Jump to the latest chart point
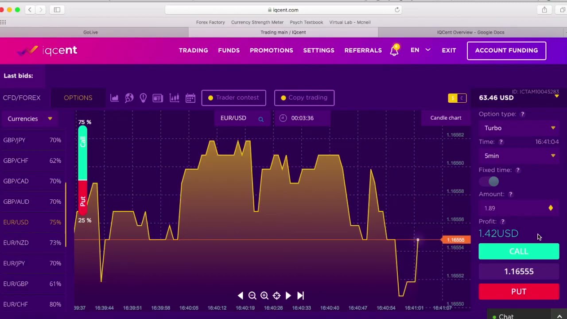This screenshot has height=319, width=567. [300, 296]
